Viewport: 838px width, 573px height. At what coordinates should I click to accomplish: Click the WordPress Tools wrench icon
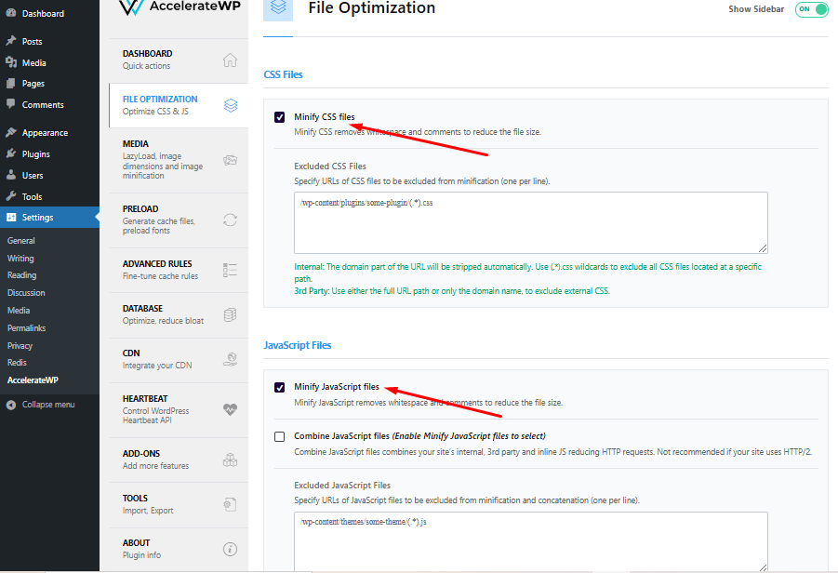tap(10, 196)
